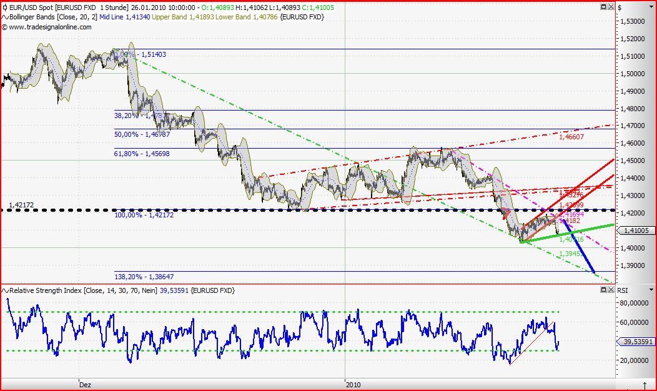Click the Relative Strength Index wave icon
Viewport: 657px width, 391px height.
click(x=4, y=290)
